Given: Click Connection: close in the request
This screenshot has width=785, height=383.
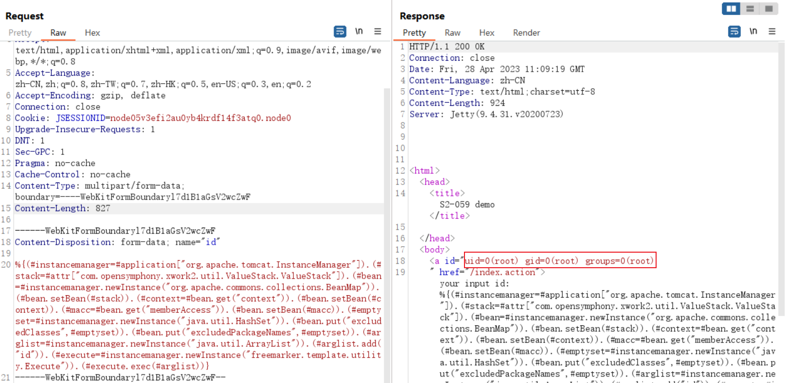Looking at the screenshot, I should (58, 107).
